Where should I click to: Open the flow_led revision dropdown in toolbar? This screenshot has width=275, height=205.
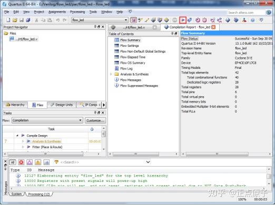100,20
